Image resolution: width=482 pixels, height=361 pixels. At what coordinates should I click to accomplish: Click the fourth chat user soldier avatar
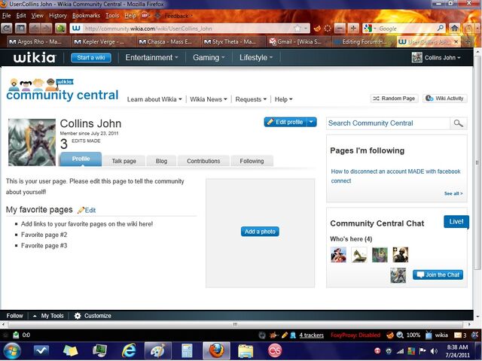pos(401,254)
